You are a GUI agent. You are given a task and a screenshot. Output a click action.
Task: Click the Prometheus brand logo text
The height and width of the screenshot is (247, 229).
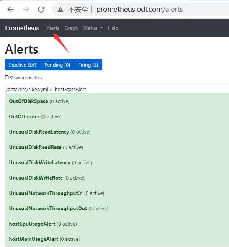[22, 28]
